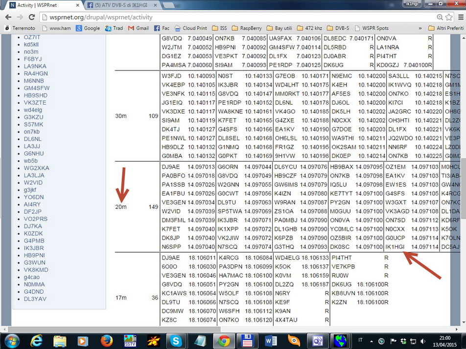The width and height of the screenshot is (466, 349).
Task: Launch Internet Explorer from the taskbar
Action: [x=36, y=341]
